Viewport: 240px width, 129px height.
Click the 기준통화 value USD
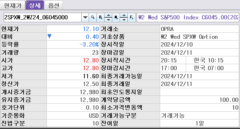(x=94, y=116)
